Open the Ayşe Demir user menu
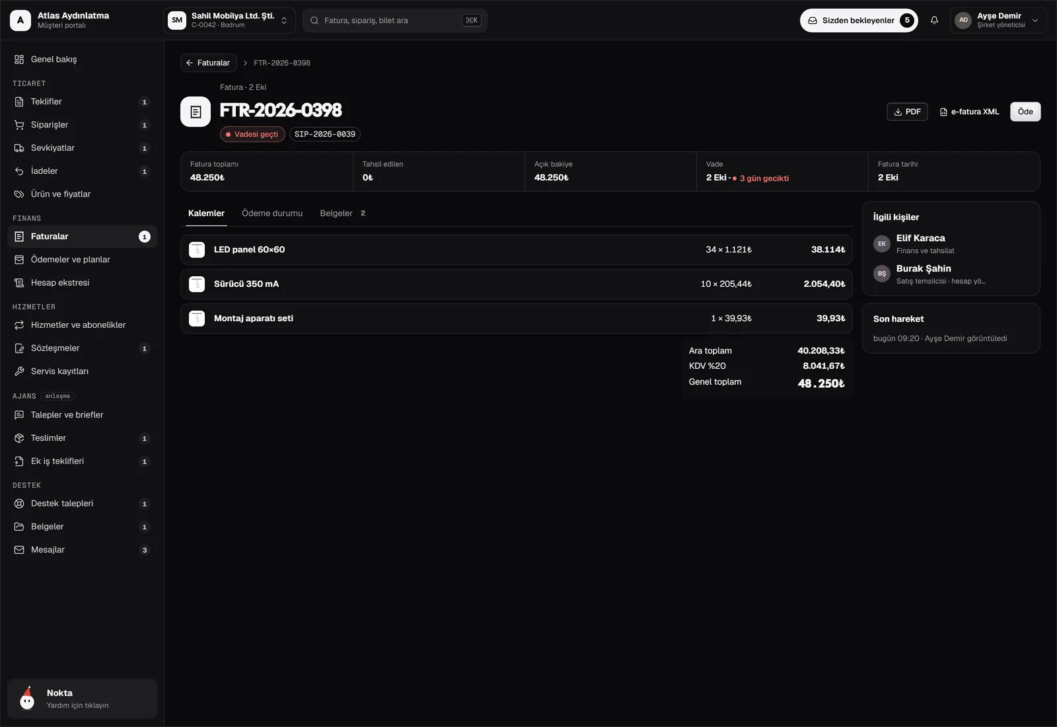The height and width of the screenshot is (727, 1057). [998, 20]
